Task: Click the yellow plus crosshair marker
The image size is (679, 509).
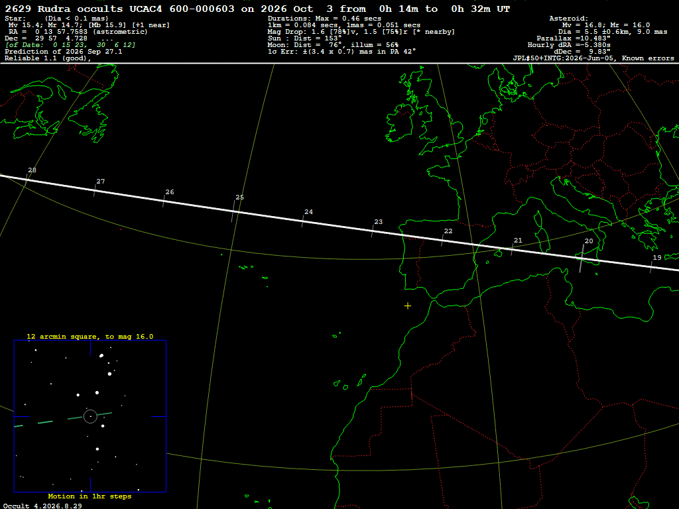Action: 408,306
